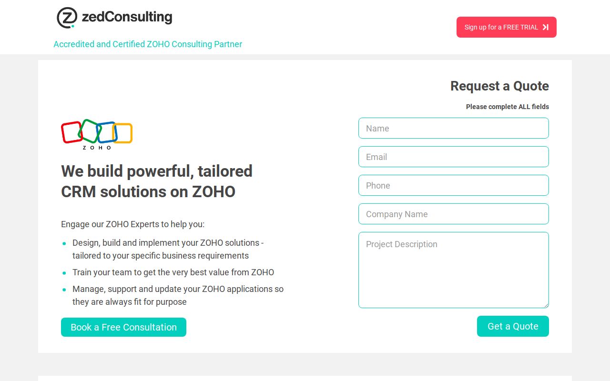Click the Request a Quote heading
Screen dimensions: 610x381
point(499,86)
